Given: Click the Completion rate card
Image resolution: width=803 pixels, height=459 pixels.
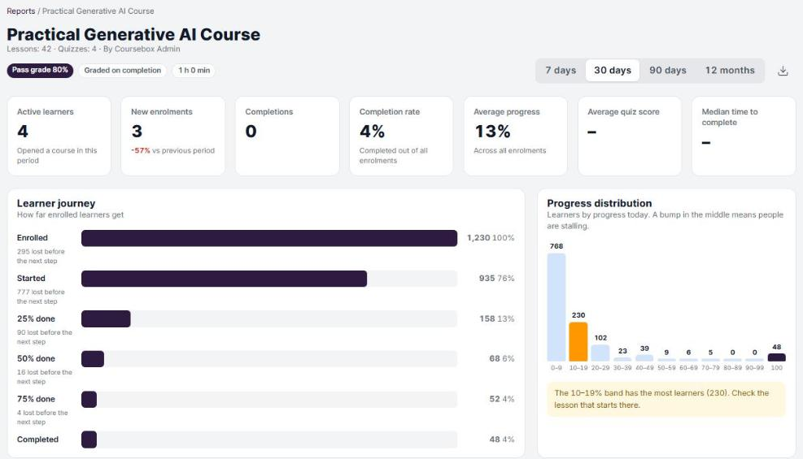Looking at the screenshot, I should pos(402,136).
